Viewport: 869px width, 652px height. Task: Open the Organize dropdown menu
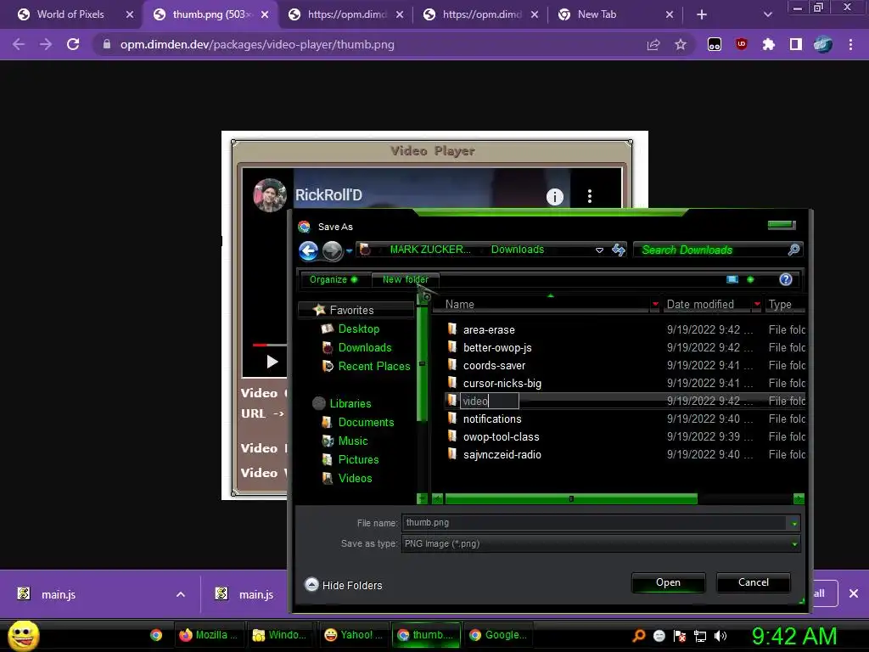click(x=333, y=279)
